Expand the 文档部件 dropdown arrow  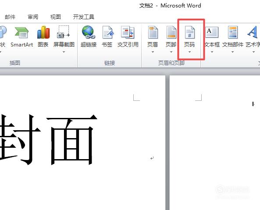pos(233,52)
